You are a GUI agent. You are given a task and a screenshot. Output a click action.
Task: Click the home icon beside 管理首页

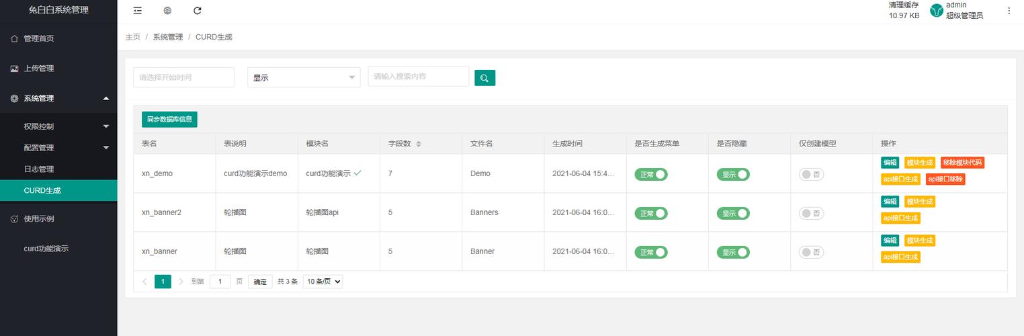point(14,38)
